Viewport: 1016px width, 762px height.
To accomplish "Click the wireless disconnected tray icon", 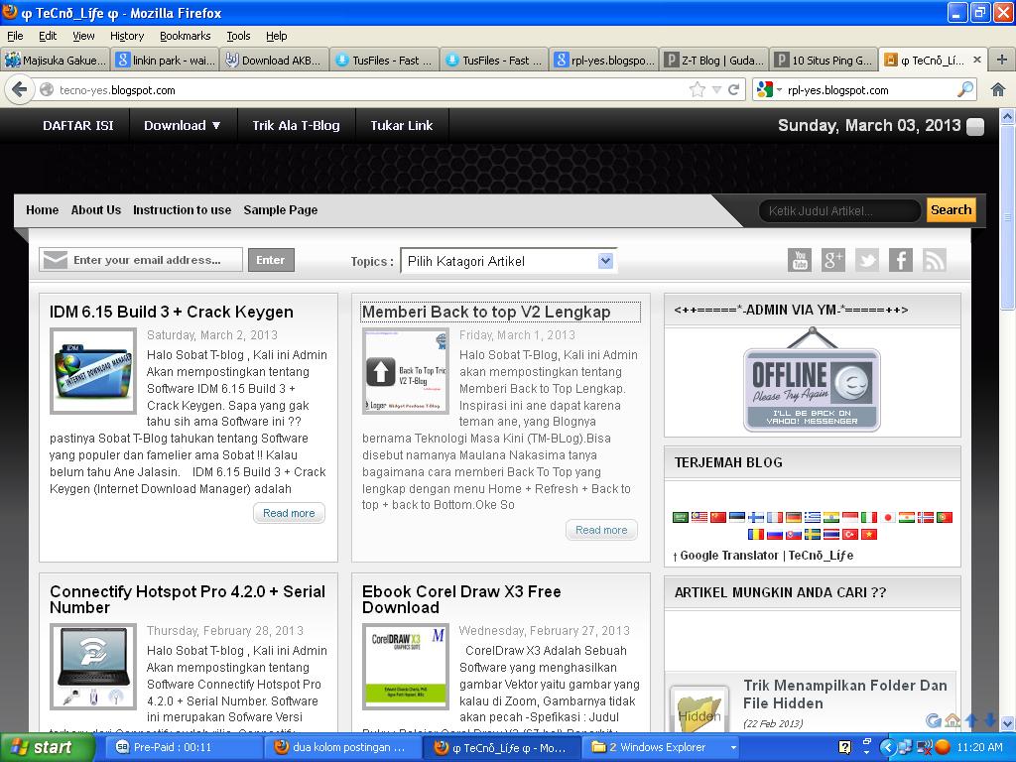I will coord(925,747).
